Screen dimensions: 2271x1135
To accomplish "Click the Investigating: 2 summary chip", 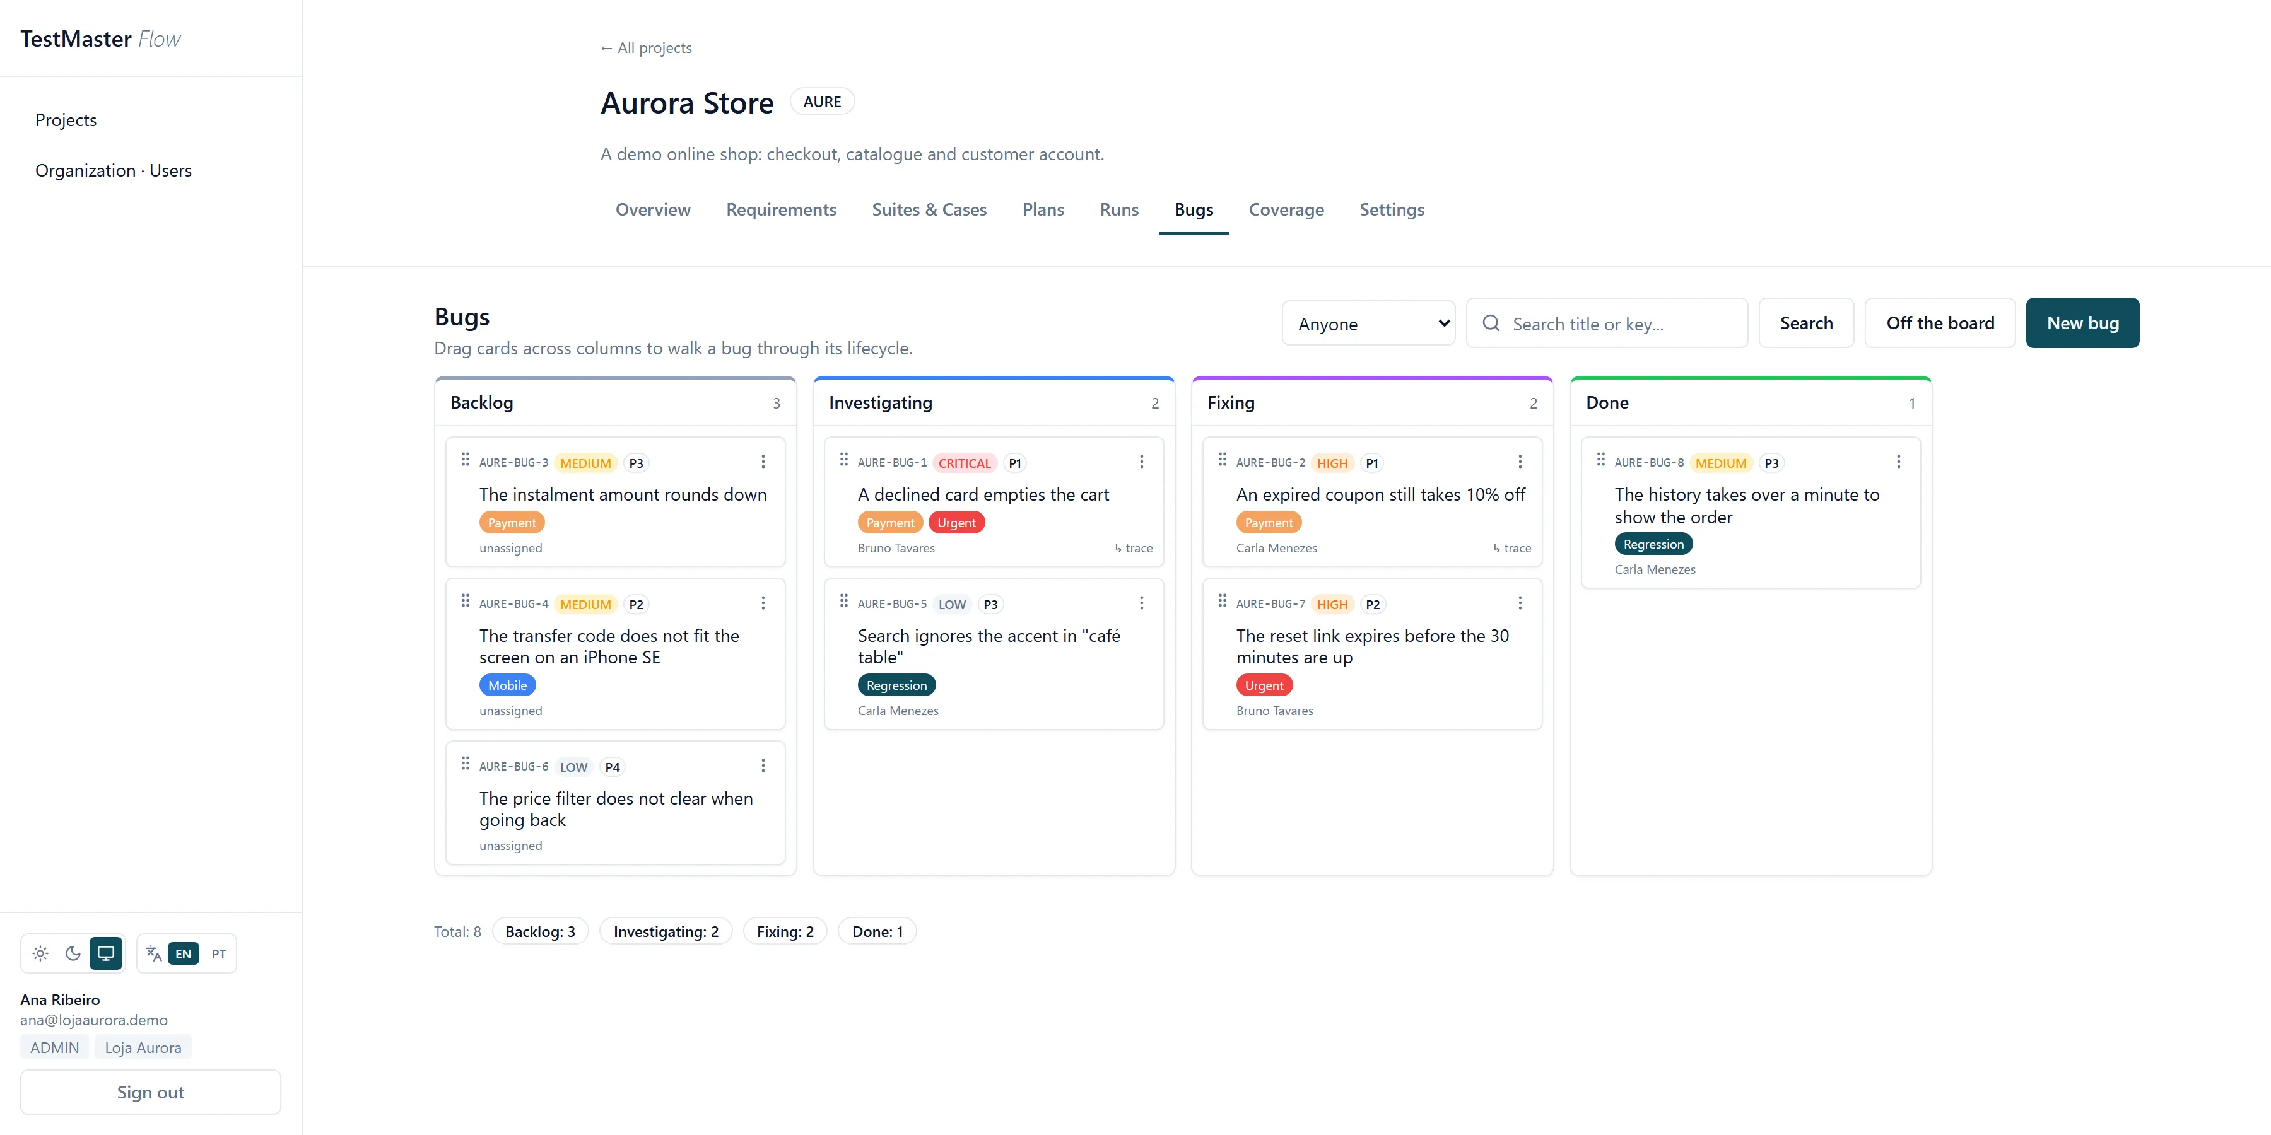I will (x=666, y=931).
